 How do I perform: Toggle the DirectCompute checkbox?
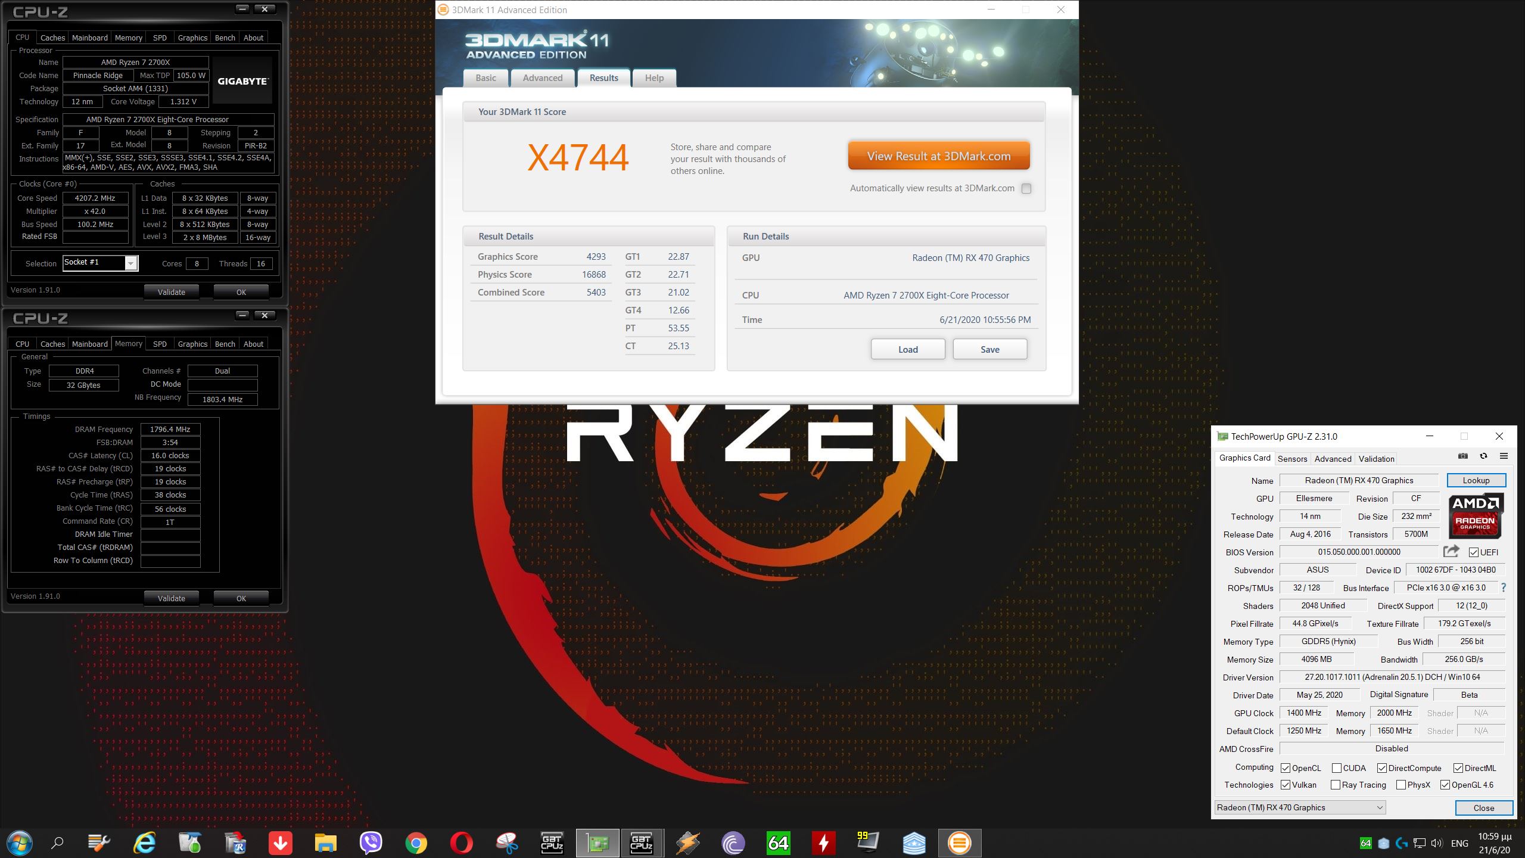[1382, 768]
